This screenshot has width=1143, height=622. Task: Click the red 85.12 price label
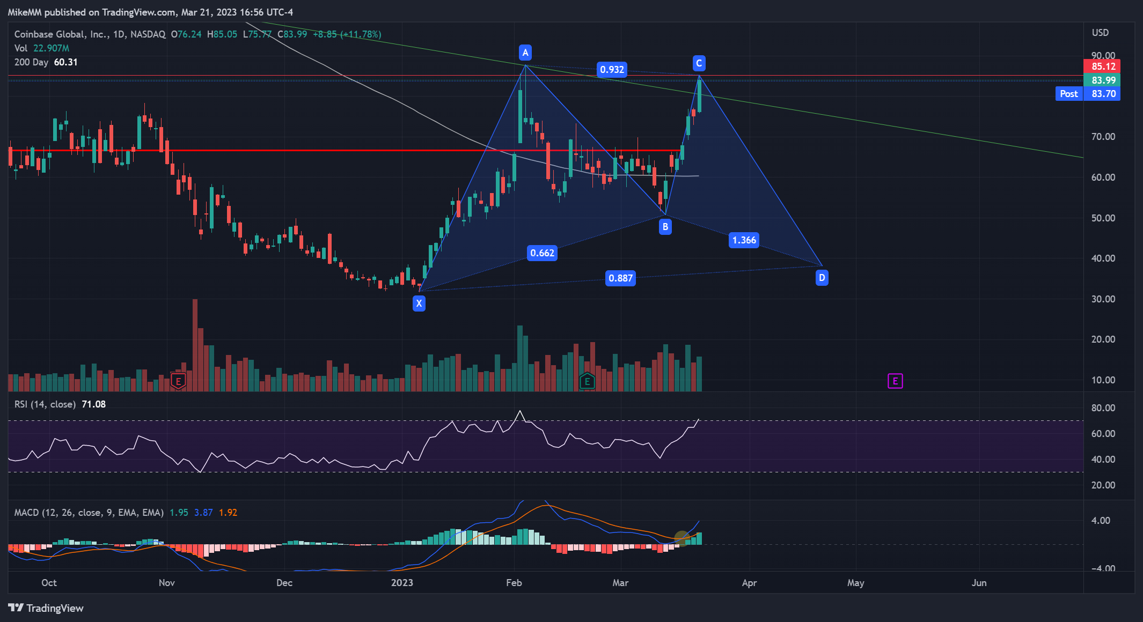[x=1102, y=66]
